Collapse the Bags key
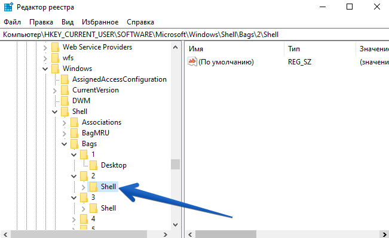This screenshot has width=389, height=238. [x=65, y=144]
